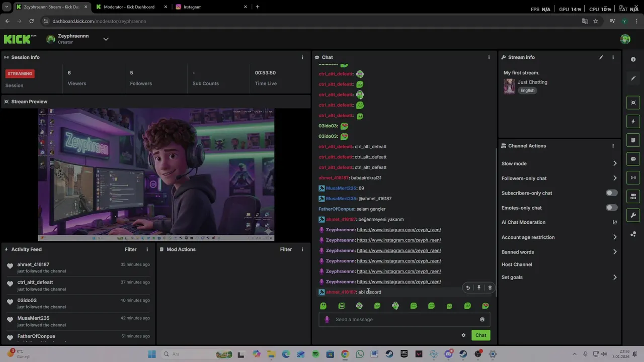The image size is (644, 362).
Task: Bookmark this page with the star icon
Action: click(596, 21)
